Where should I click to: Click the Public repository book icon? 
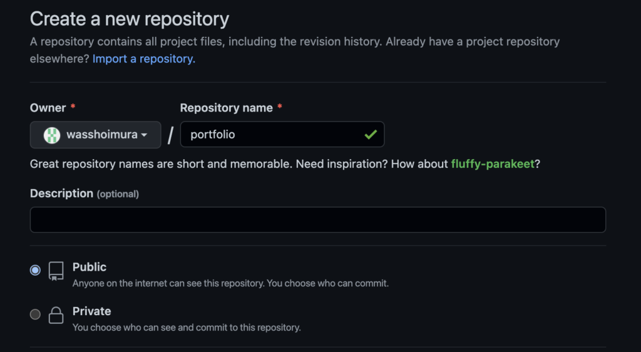56,271
